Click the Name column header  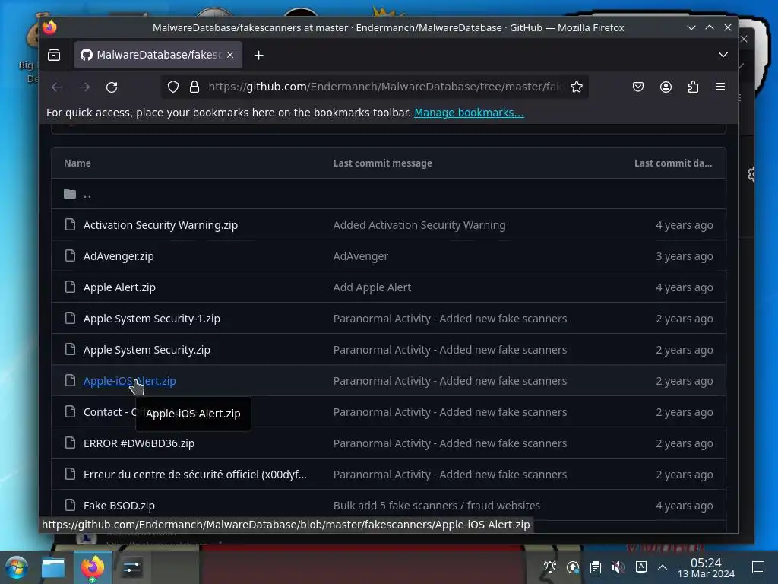tap(77, 163)
